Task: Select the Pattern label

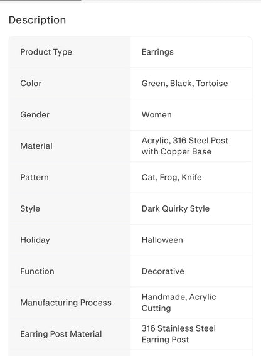Action: [x=35, y=177]
